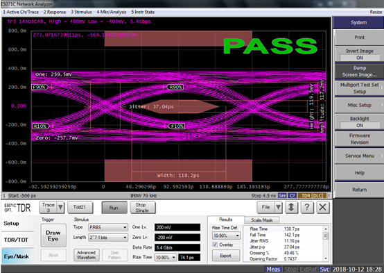Toggle the Overlay checkbox
The image size is (384, 273).
[x=215, y=245]
